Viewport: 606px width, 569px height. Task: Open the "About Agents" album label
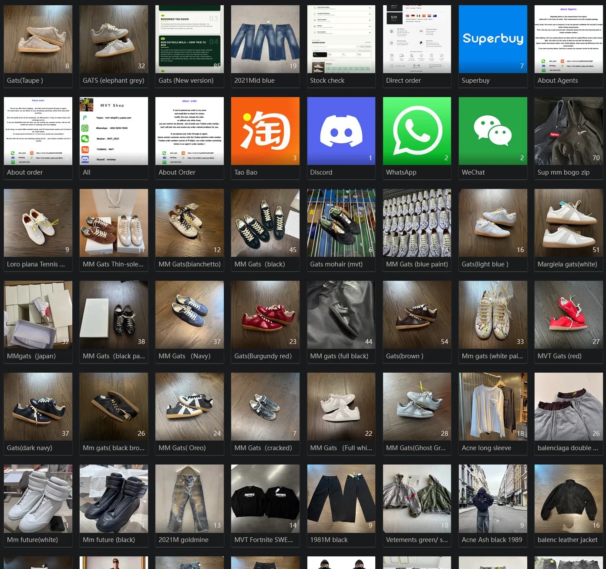(x=558, y=81)
